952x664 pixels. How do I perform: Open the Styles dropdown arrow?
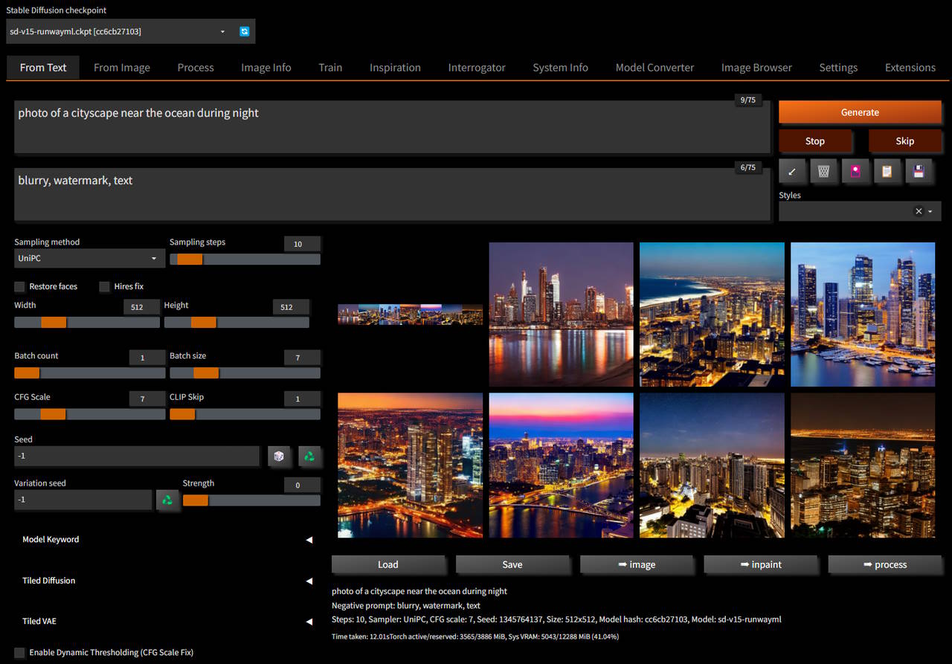tap(930, 211)
